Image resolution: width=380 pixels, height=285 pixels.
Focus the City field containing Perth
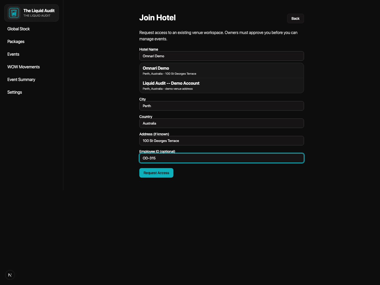221,106
